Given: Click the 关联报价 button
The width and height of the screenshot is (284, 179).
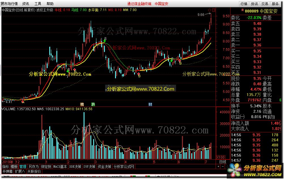Looking at the screenshot, I should point(34,171).
